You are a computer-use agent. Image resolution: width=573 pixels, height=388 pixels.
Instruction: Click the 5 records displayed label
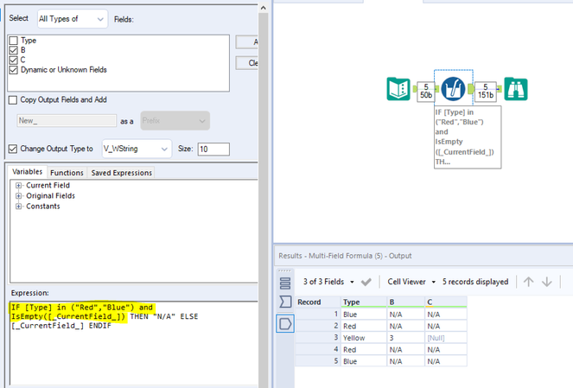[x=475, y=282]
